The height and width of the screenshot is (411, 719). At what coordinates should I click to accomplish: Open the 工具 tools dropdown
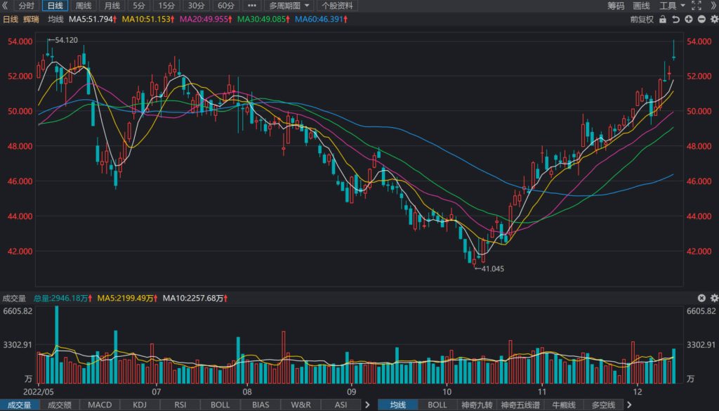click(x=672, y=6)
